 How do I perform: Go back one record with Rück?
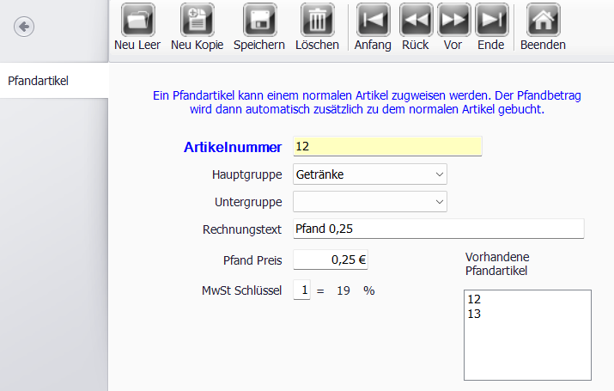click(x=416, y=21)
